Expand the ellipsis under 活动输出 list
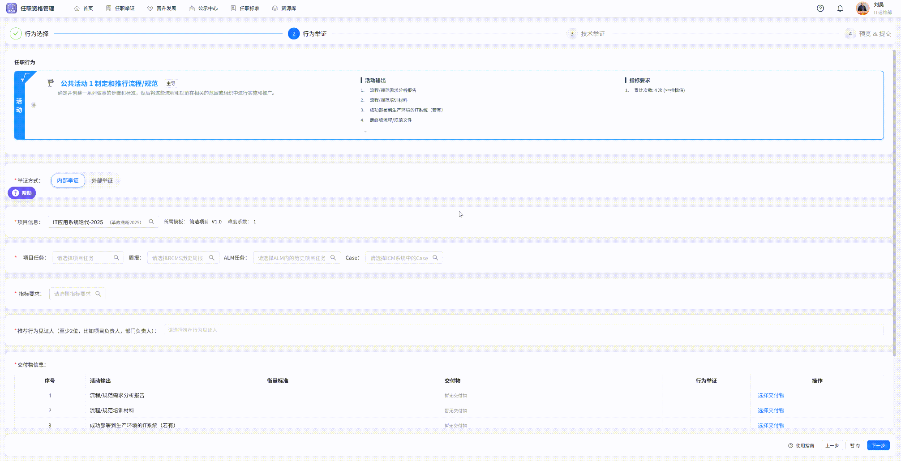The width and height of the screenshot is (901, 461). (x=365, y=131)
